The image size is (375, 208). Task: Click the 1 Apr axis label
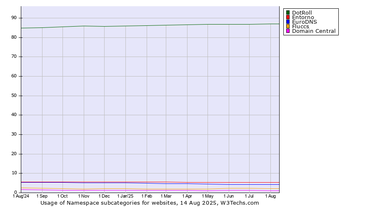pos(187,196)
